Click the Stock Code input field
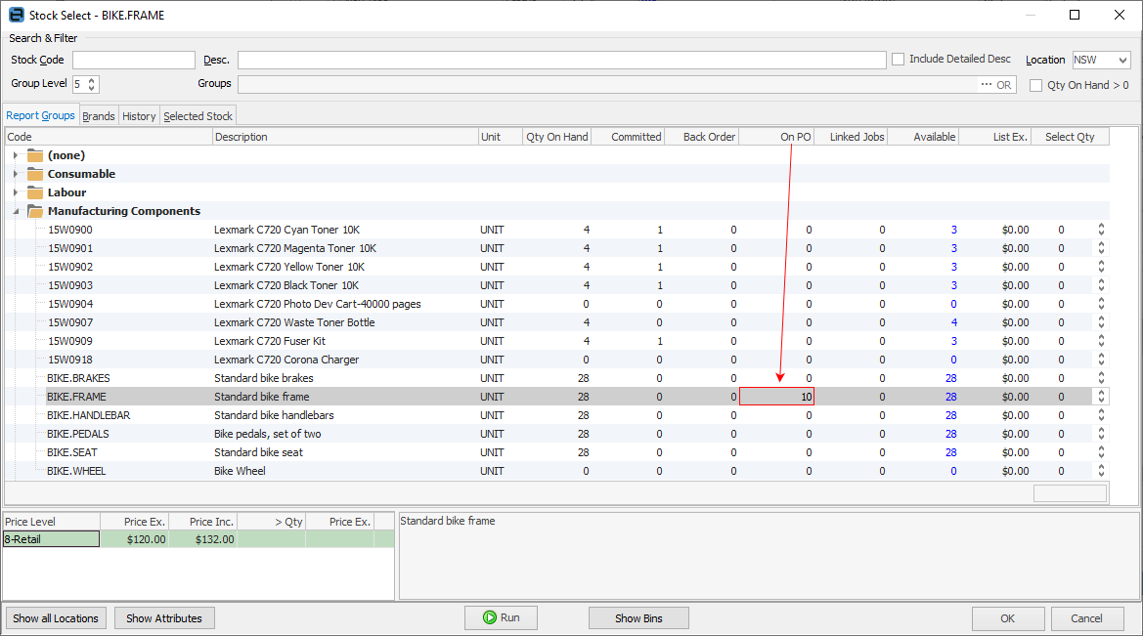The width and height of the screenshot is (1143, 636). click(x=133, y=61)
